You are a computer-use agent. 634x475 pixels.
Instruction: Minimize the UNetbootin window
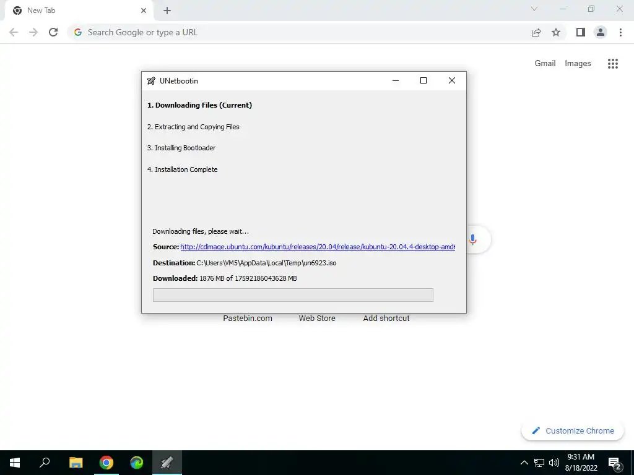point(396,81)
